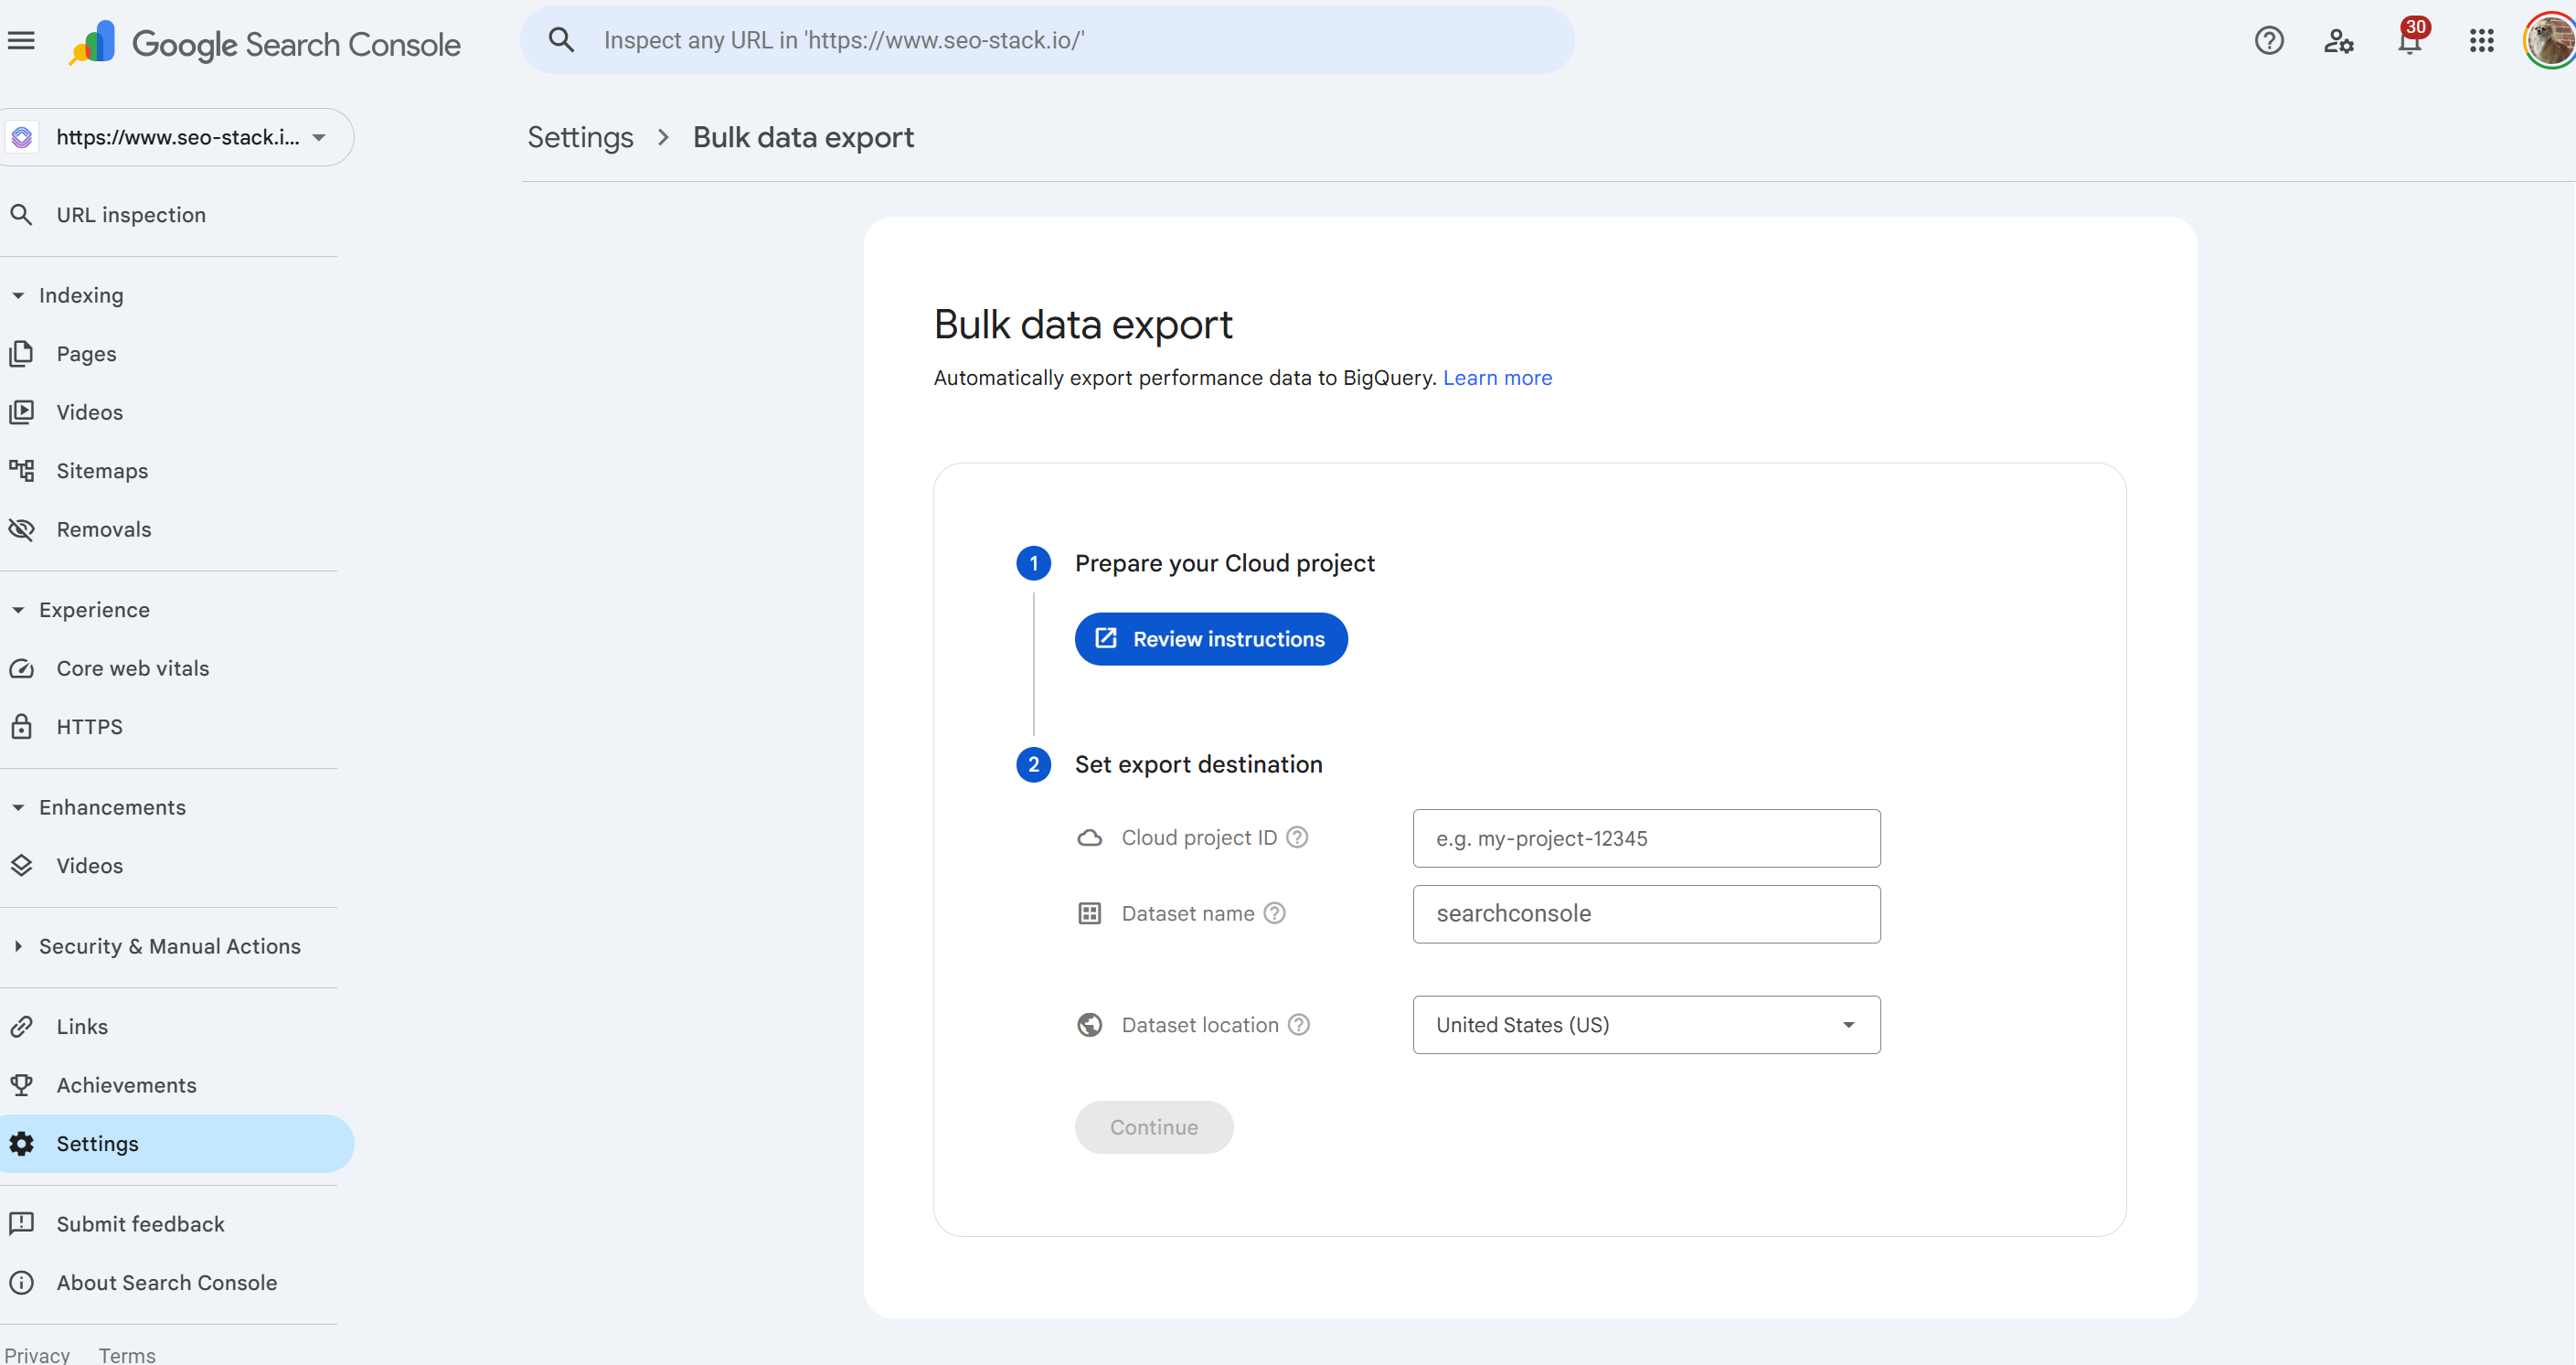Expand the Security & Manual Actions section
The width and height of the screenshot is (2576, 1365).
point(168,946)
